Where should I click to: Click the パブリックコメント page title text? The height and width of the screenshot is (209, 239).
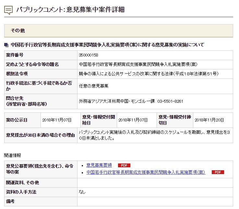point(70,10)
